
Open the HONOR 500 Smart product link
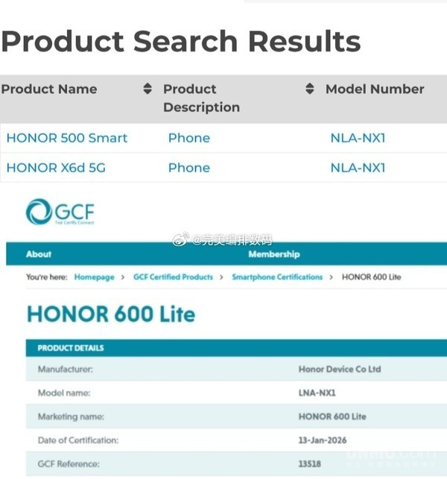(x=67, y=138)
